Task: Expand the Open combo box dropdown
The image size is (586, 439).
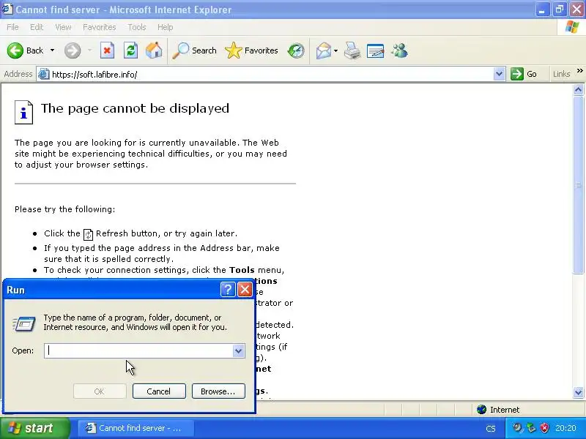Action: coord(238,351)
